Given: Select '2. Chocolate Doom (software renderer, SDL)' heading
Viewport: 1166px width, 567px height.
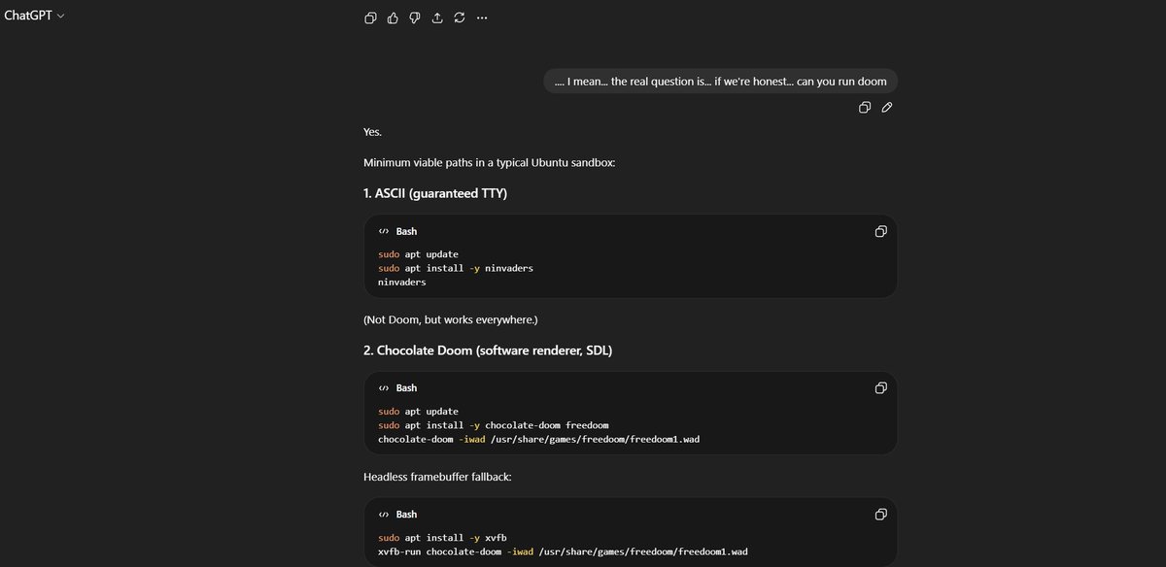Looking at the screenshot, I should tap(488, 350).
